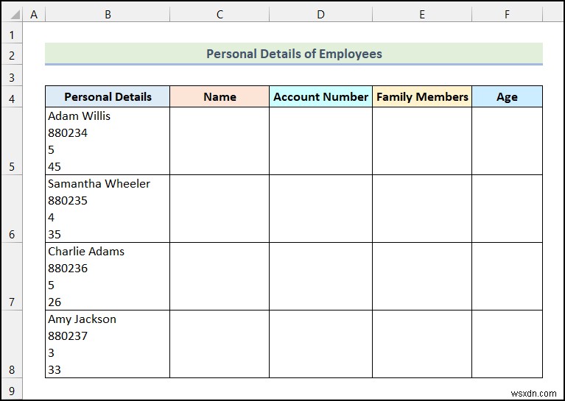
Task: Select the Account Number header cell
Action: point(320,96)
